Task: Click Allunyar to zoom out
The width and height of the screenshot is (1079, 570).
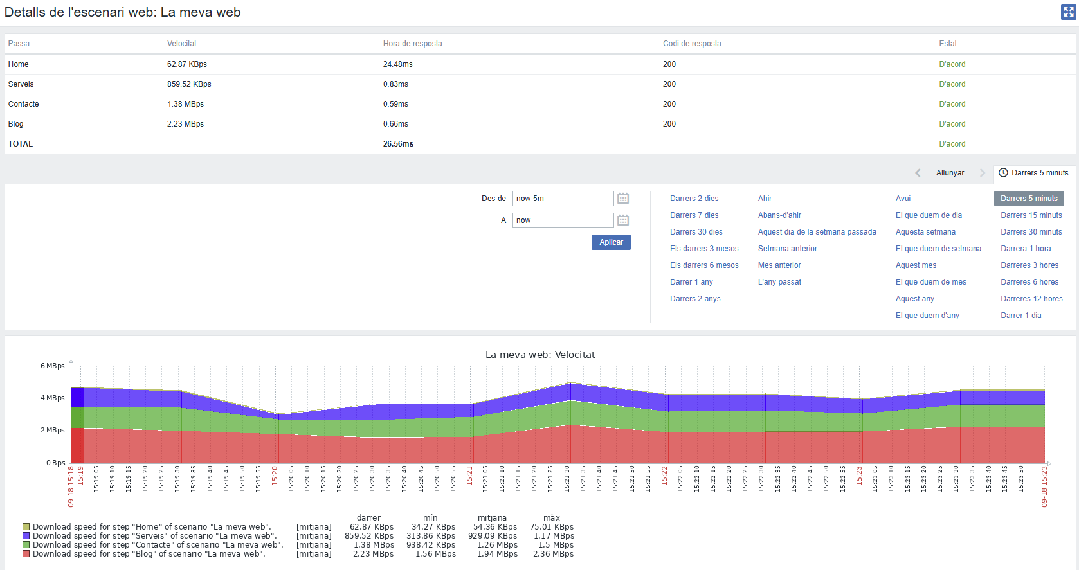Action: (x=950, y=173)
